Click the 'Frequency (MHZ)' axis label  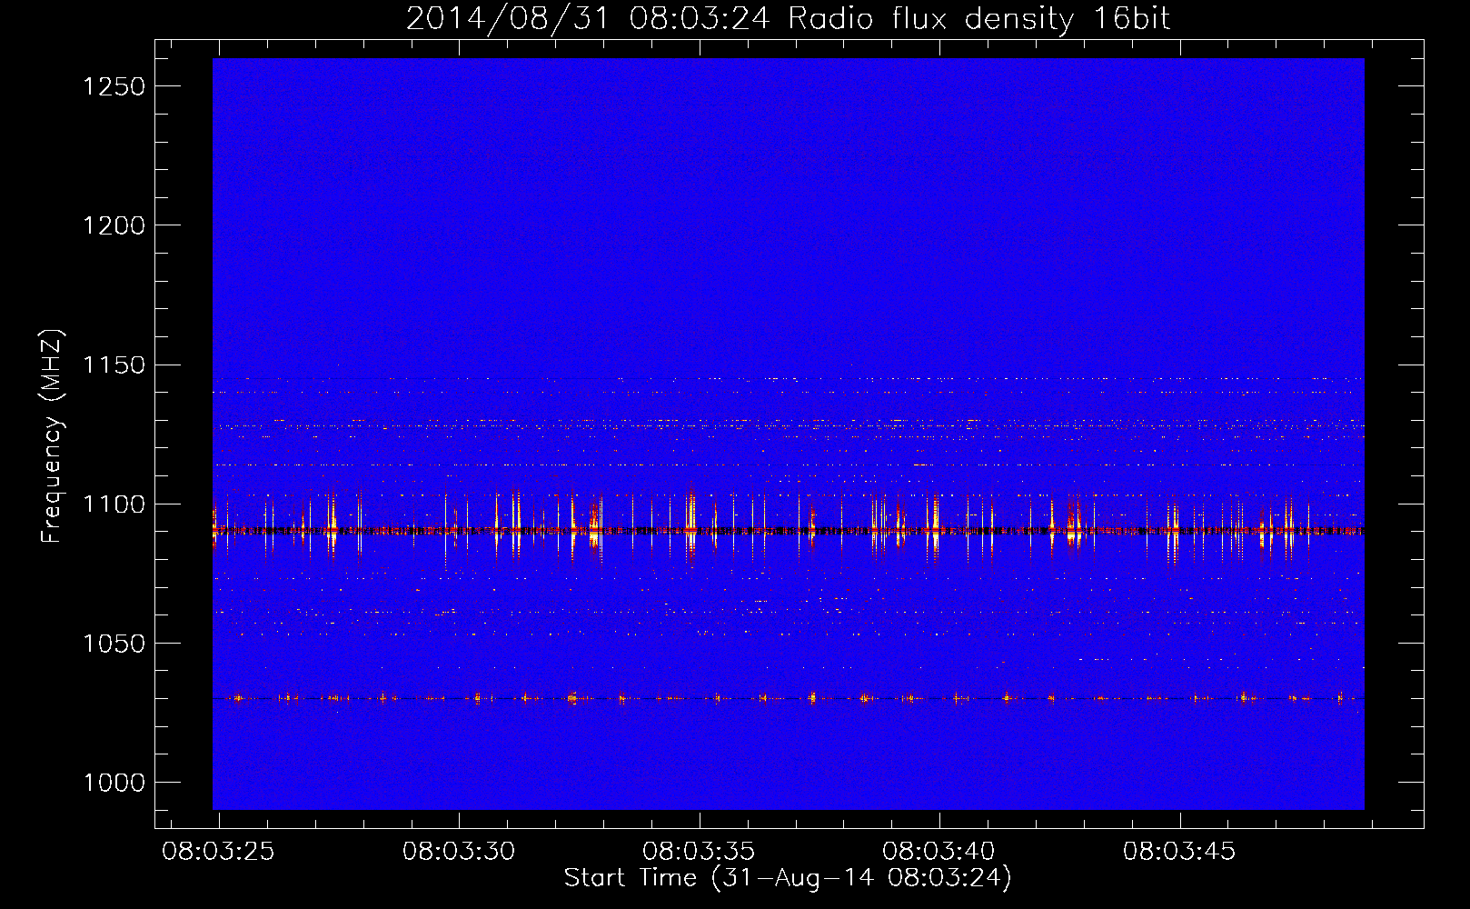click(53, 436)
